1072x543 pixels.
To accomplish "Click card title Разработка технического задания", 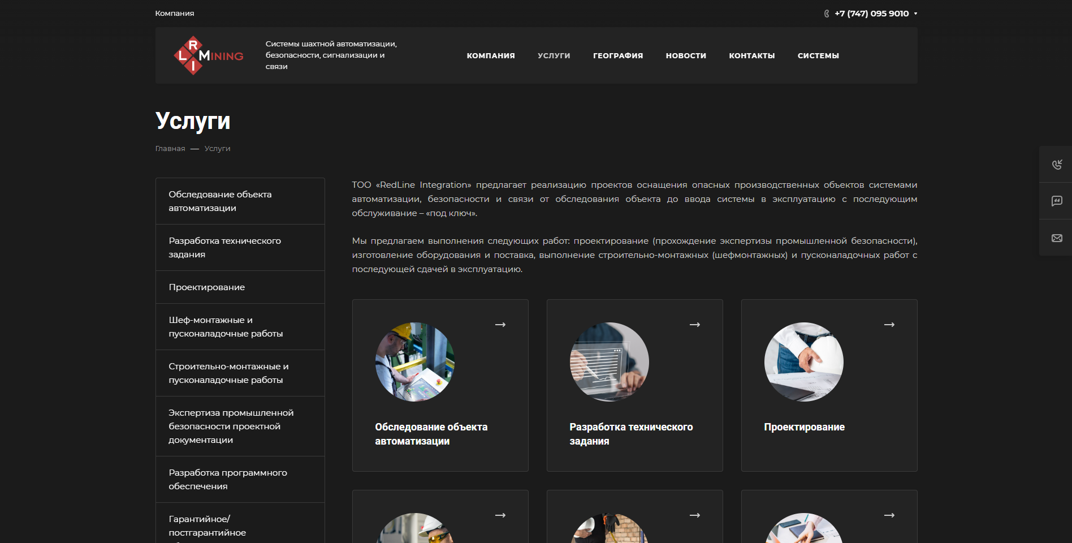I will 631,434.
